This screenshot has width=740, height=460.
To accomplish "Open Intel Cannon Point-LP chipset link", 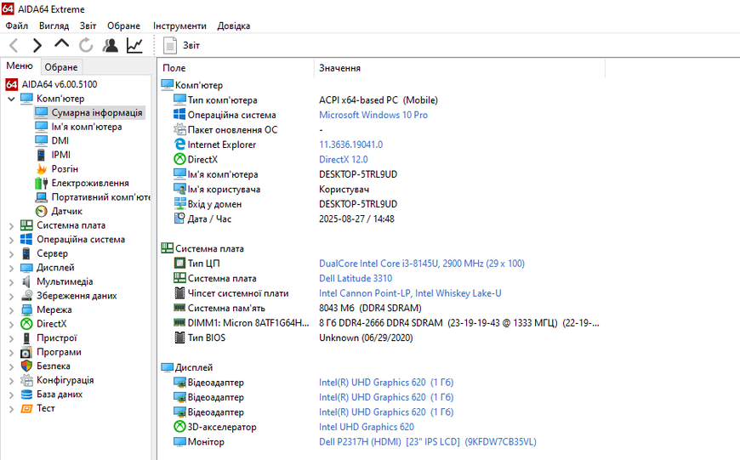I will click(x=410, y=293).
